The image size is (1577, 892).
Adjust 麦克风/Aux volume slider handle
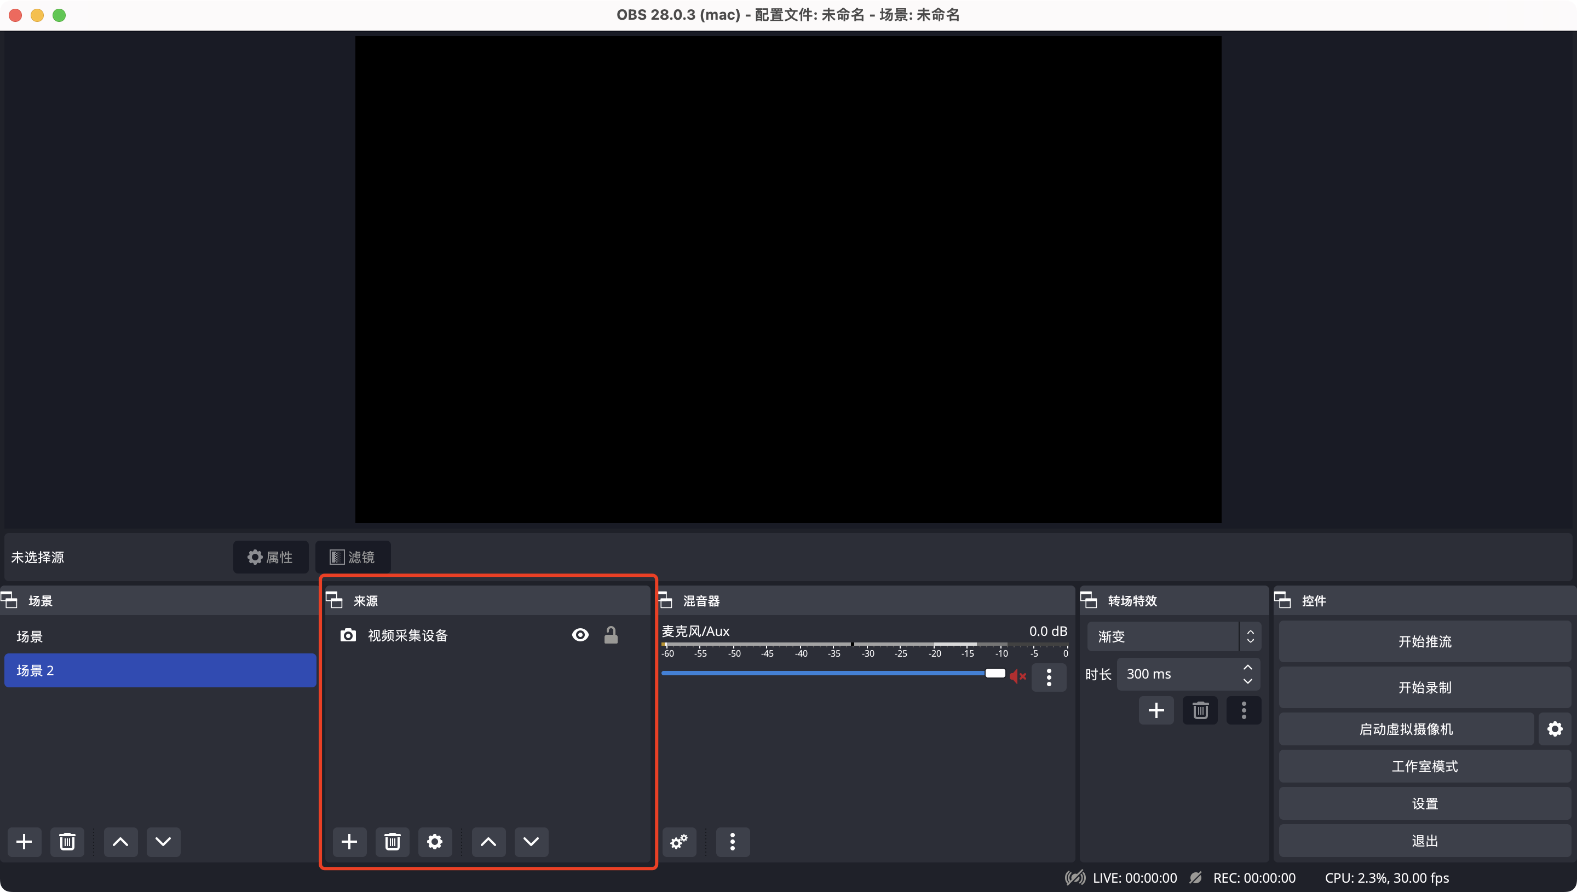click(x=995, y=673)
